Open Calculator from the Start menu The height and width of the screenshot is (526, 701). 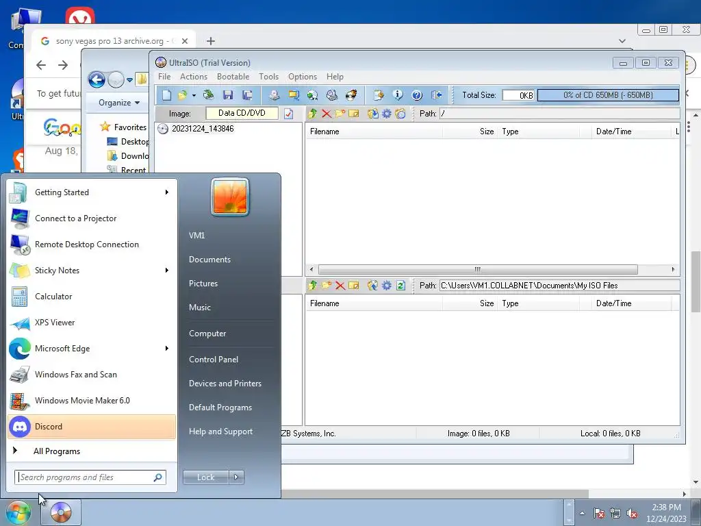click(92, 297)
